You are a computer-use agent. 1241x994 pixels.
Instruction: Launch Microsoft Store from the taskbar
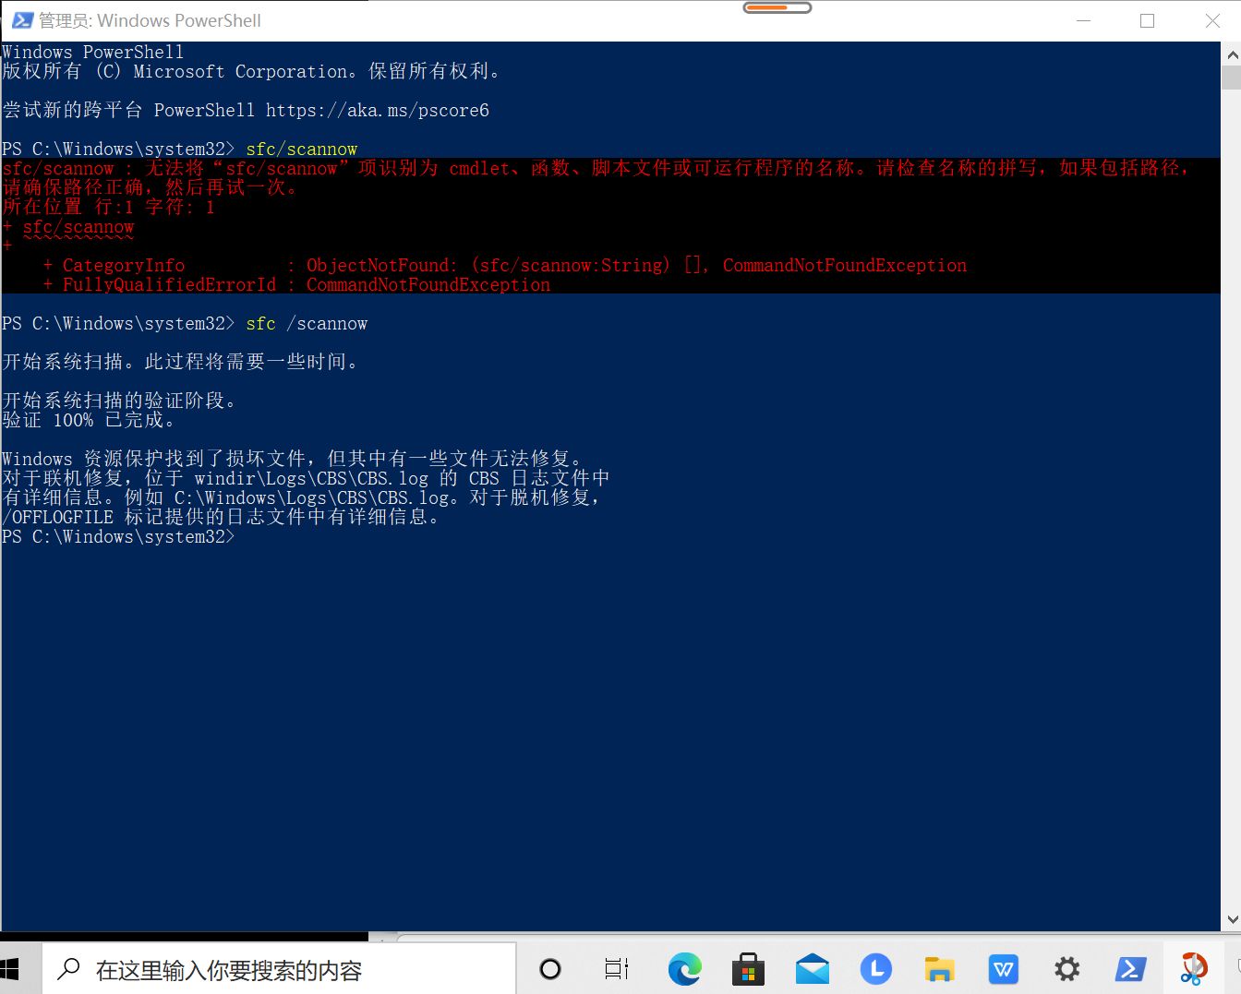point(748,969)
